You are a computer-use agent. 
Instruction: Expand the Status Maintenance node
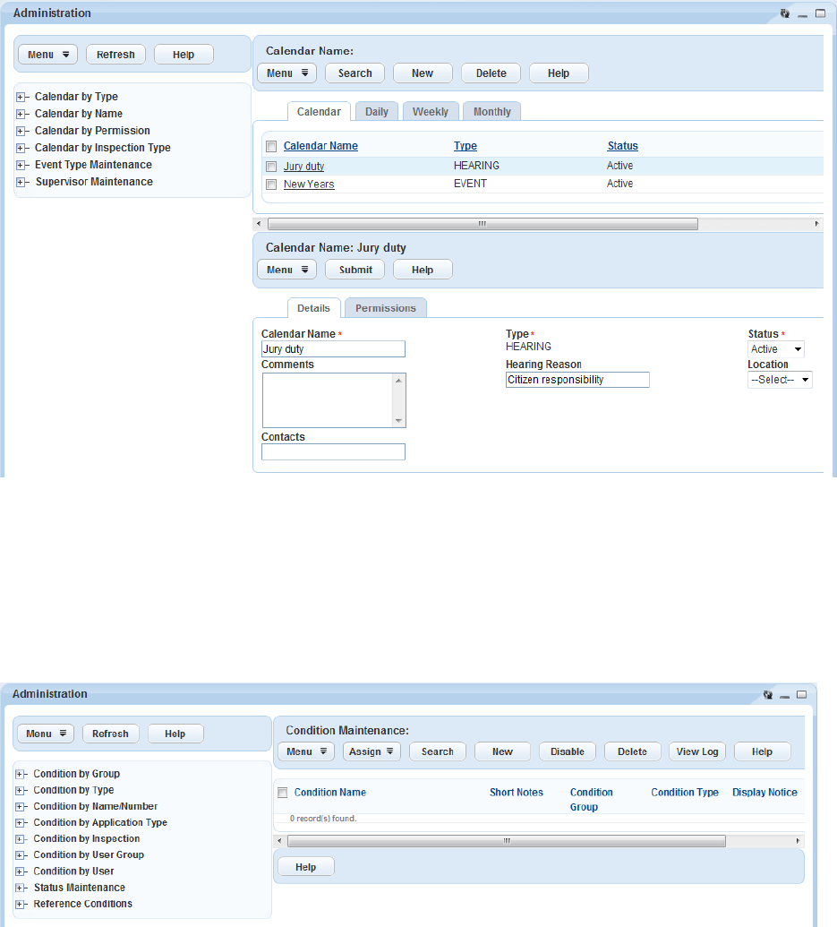20,888
